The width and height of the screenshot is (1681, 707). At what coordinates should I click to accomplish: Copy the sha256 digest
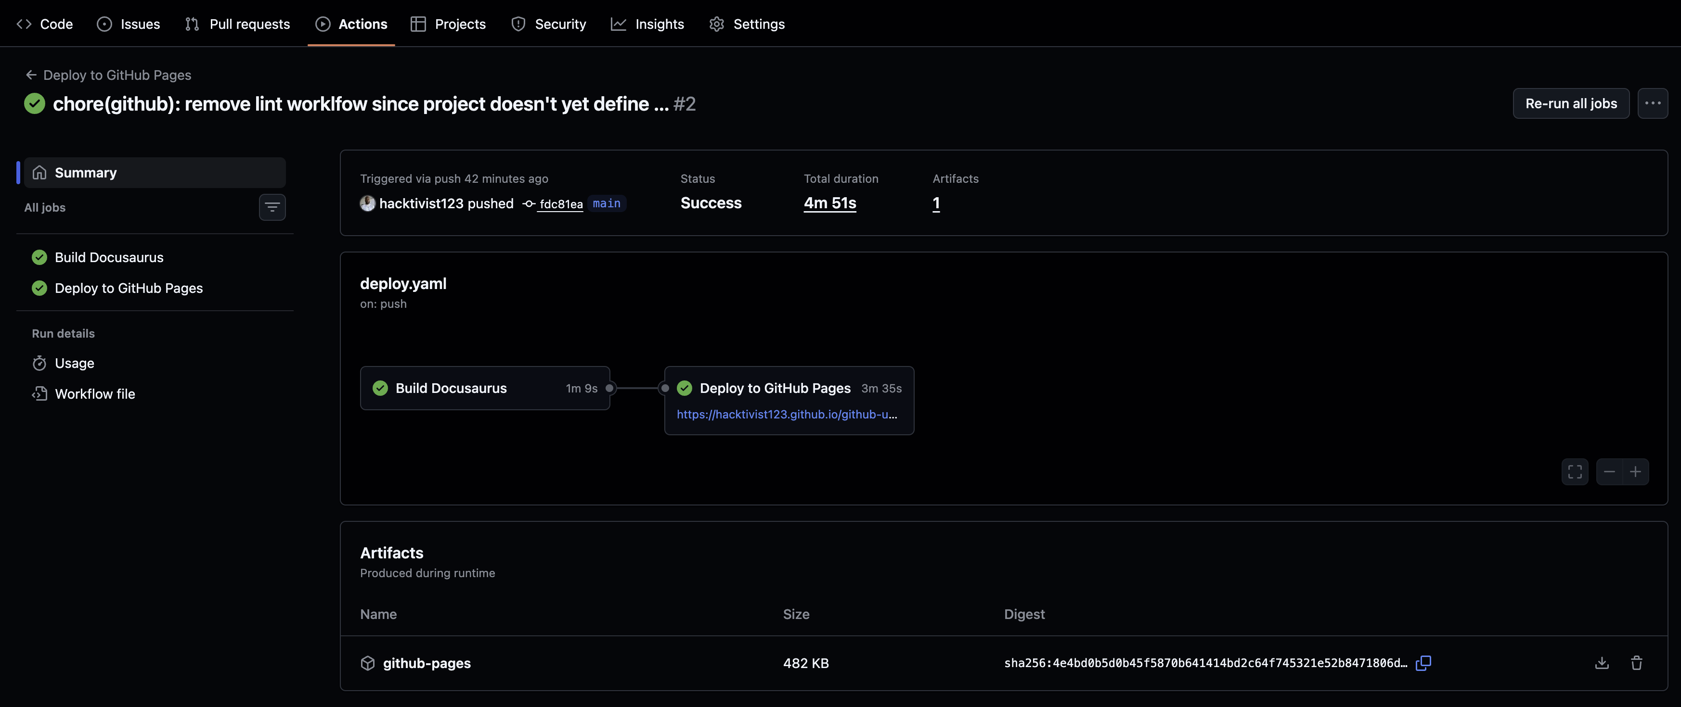[x=1423, y=663]
